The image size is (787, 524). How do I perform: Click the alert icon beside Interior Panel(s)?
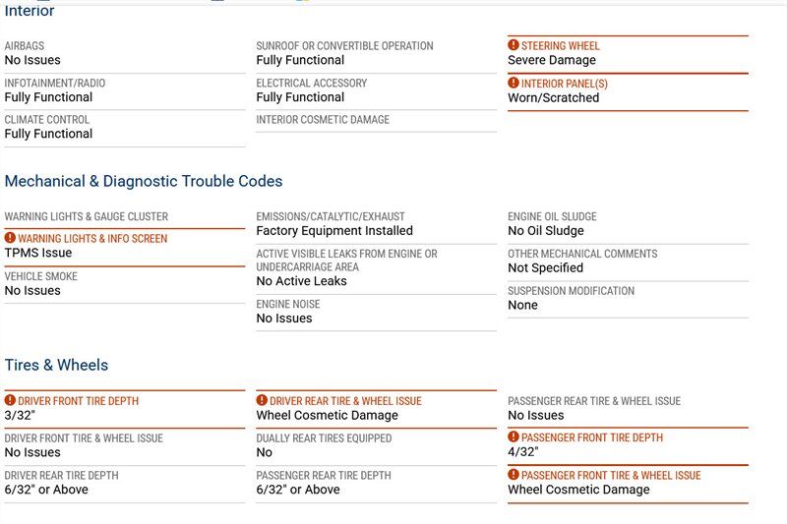[x=514, y=84]
